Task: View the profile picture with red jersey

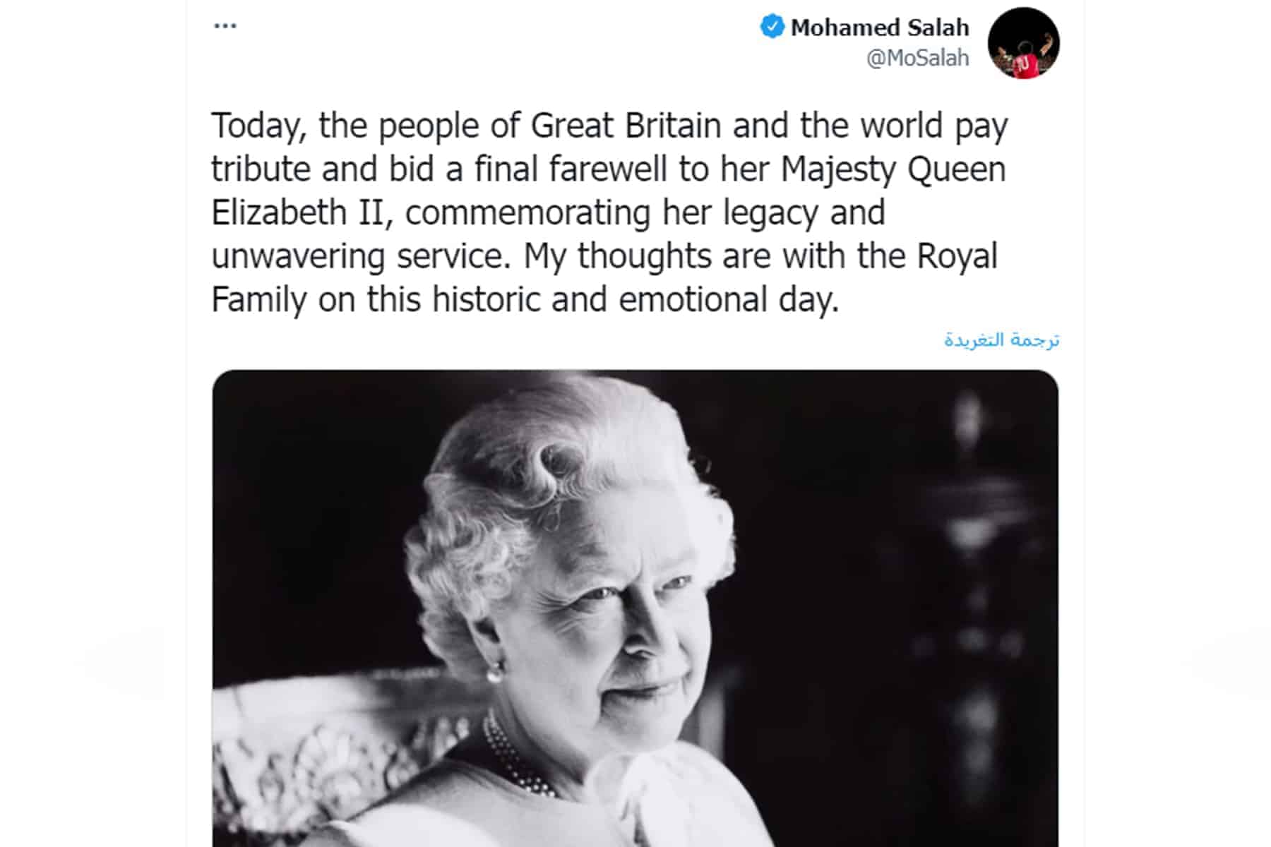Action: coord(1023,43)
